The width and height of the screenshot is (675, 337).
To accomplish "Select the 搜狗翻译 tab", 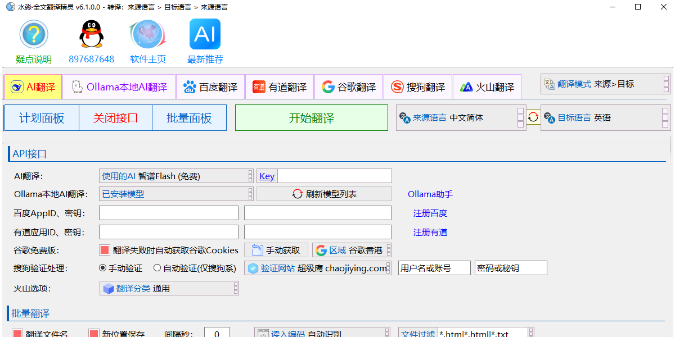I will coord(418,87).
